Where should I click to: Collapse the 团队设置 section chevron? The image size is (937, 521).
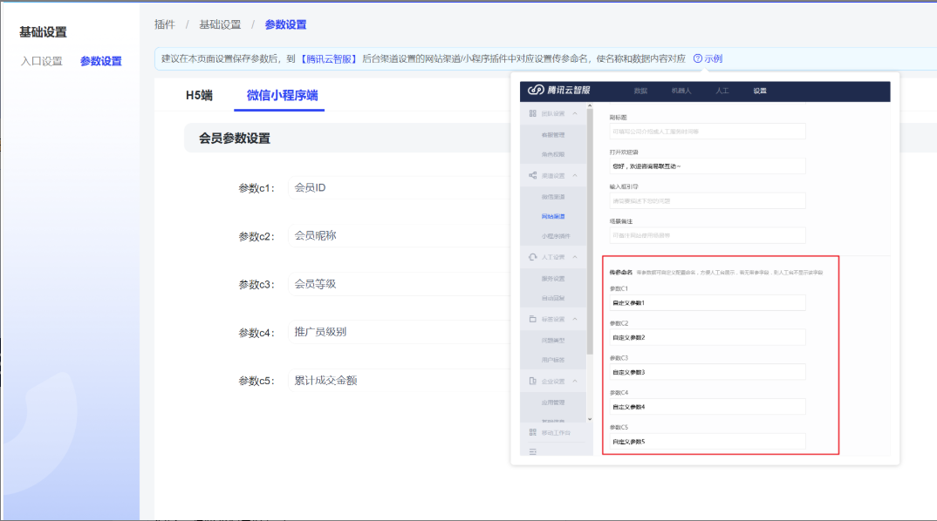click(575, 114)
